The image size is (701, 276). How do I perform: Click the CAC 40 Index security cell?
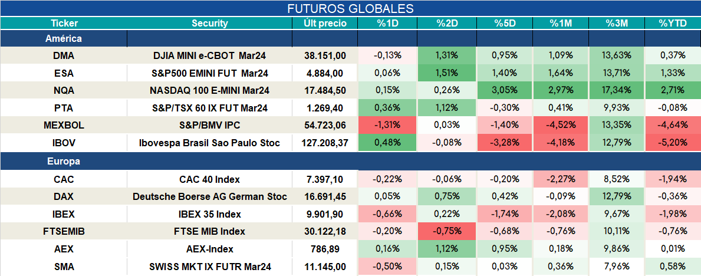coord(210,179)
